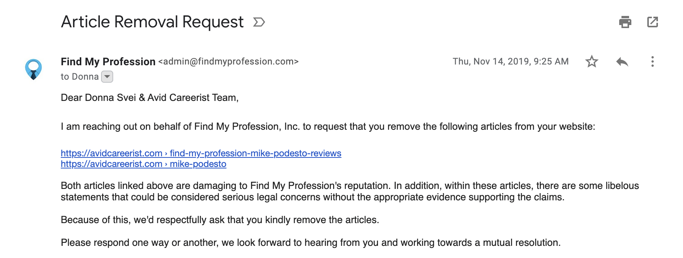Click the Thu, Nov 14, 2019 timestamp
Viewport: 683px width, 258px height.
(x=511, y=61)
